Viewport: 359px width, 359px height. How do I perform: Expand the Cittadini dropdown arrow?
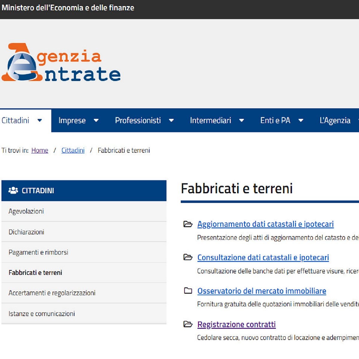click(39, 120)
